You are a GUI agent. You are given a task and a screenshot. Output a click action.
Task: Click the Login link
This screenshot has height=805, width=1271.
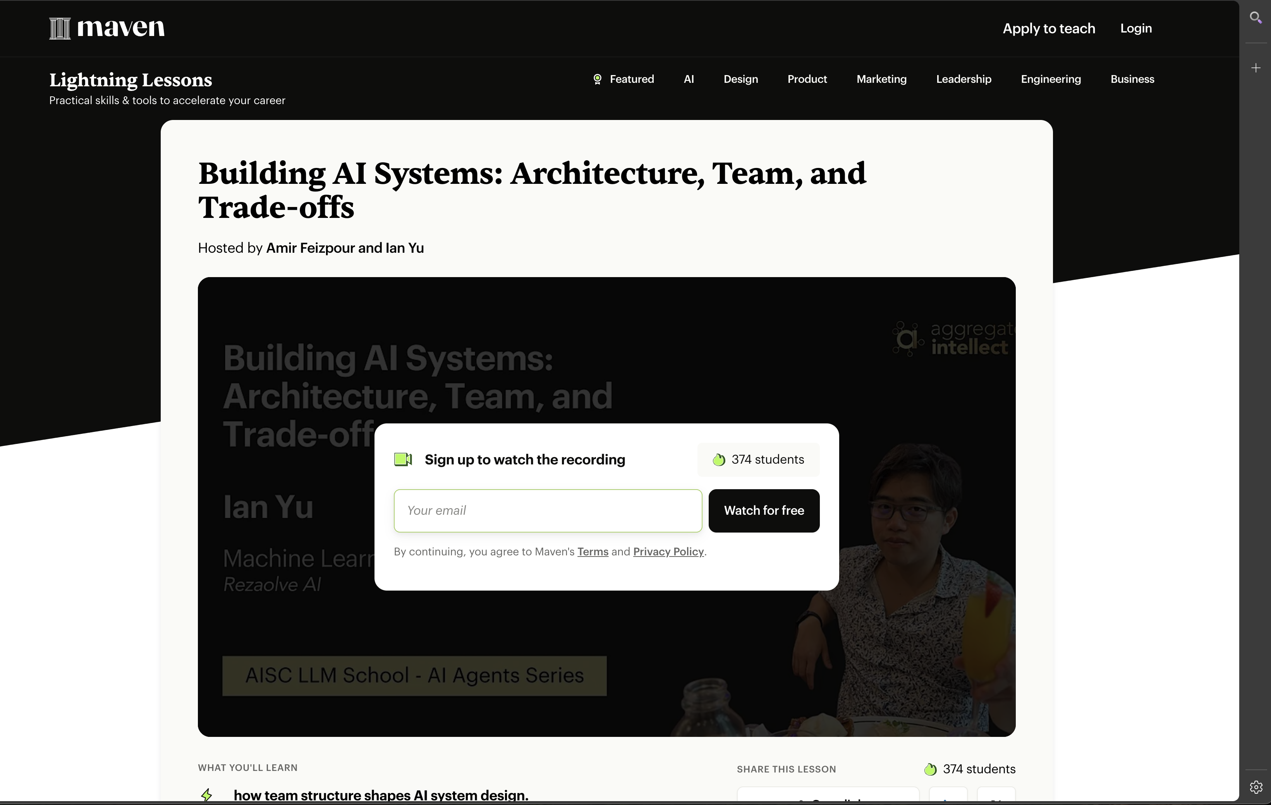click(1136, 29)
